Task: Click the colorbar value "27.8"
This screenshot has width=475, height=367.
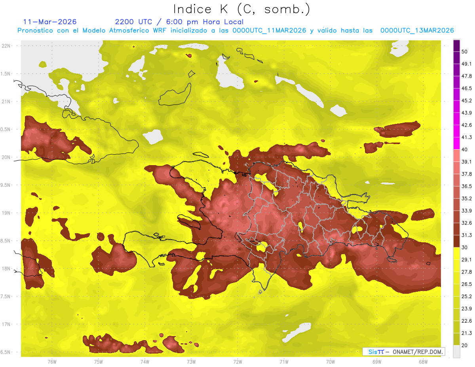Action: click(466, 272)
